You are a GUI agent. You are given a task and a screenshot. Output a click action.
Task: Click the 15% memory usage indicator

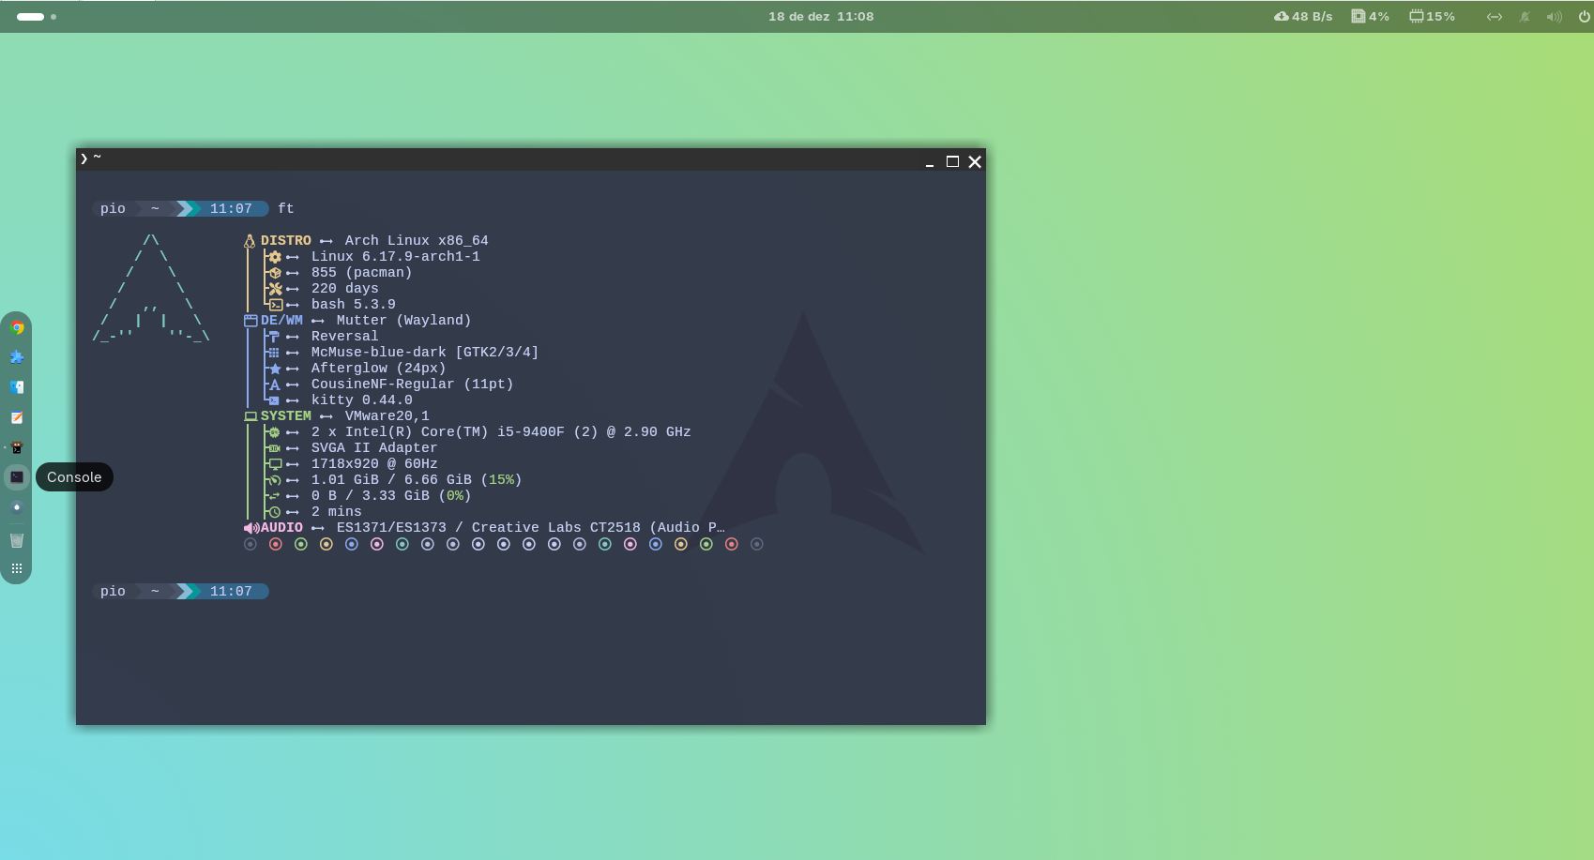1432,16
